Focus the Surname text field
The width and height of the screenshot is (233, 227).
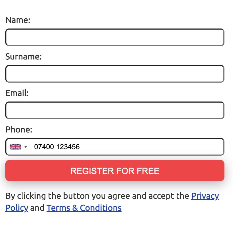click(x=115, y=74)
